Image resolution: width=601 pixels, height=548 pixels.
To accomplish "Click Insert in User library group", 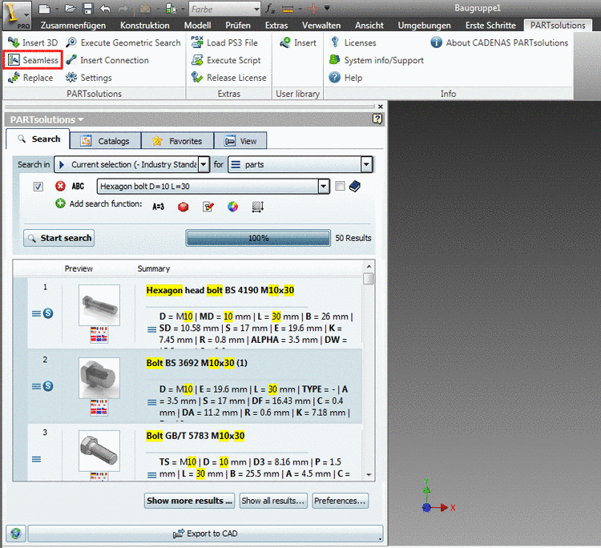I will pyautogui.click(x=298, y=42).
